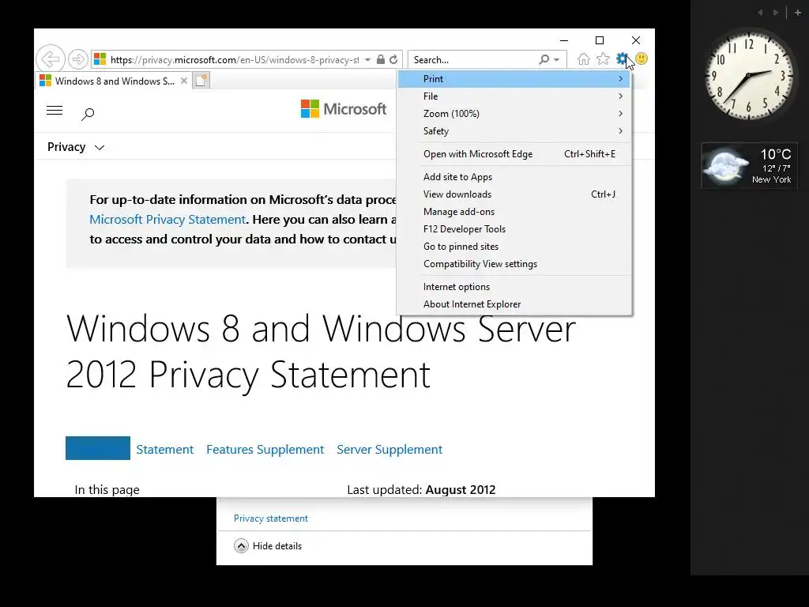This screenshot has height=607, width=809.
Task: Click the 10°C temperature reading
Action: pyautogui.click(x=776, y=154)
